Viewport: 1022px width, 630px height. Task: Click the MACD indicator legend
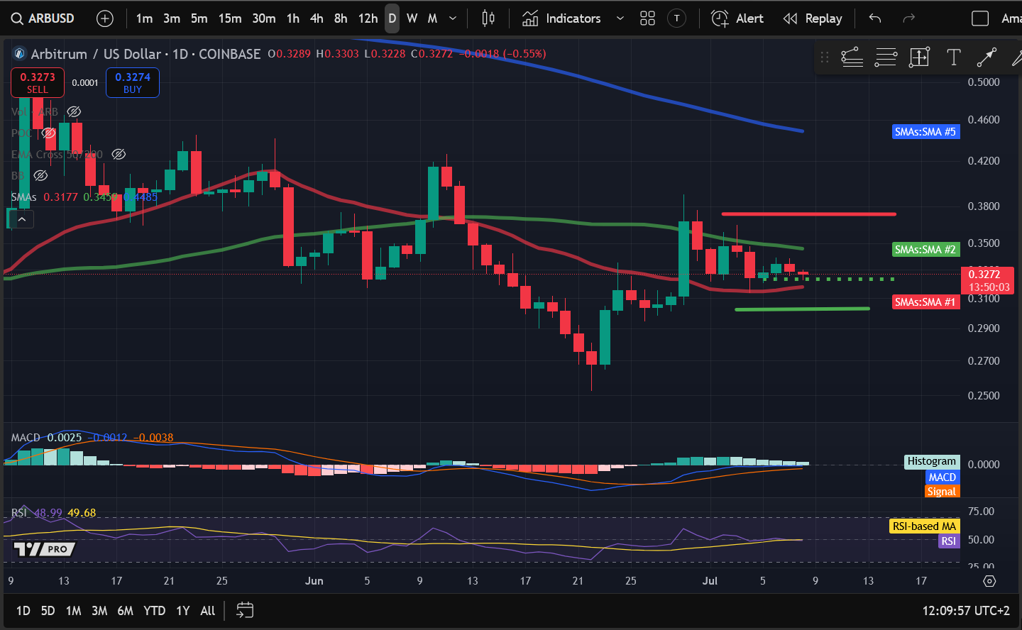(x=26, y=437)
